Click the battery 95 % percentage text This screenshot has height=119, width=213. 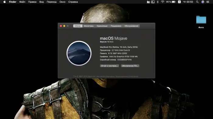click(x=169, y=2)
